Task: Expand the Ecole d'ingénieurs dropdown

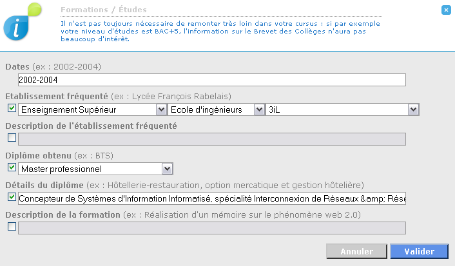Action: tap(217, 109)
